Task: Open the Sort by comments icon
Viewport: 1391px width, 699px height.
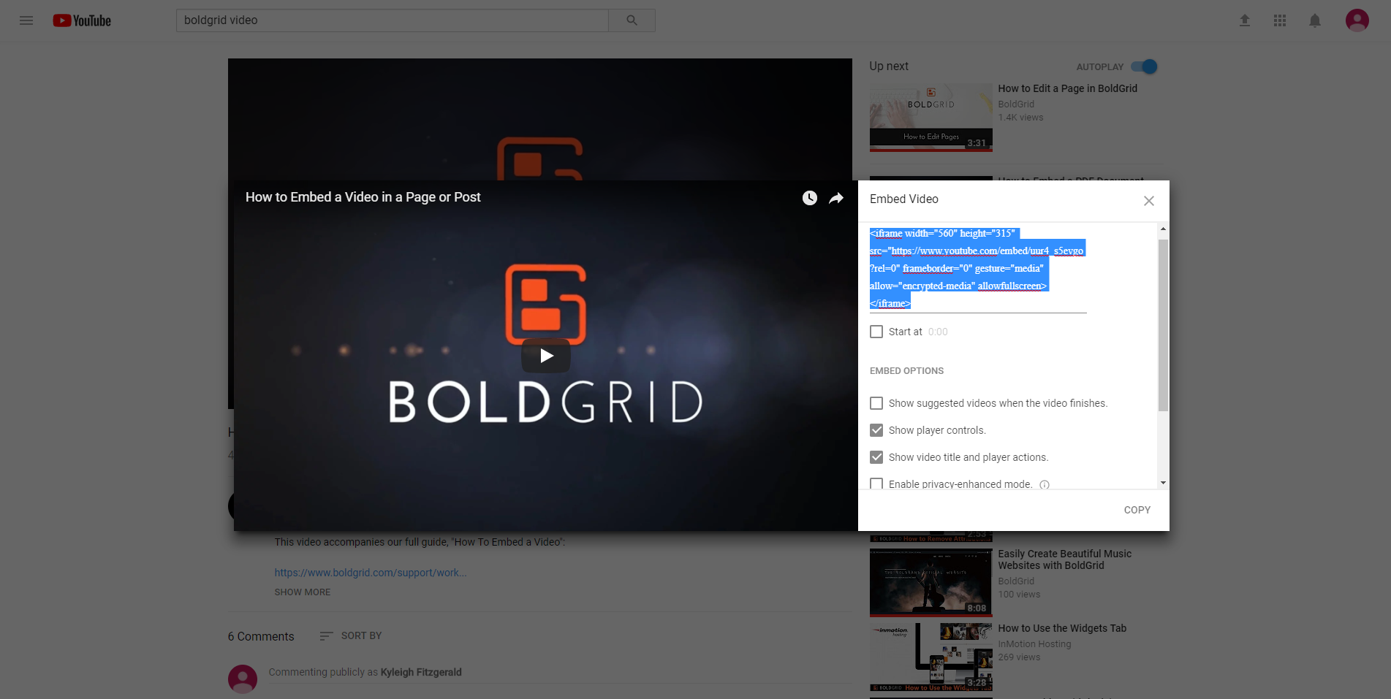Action: (326, 636)
